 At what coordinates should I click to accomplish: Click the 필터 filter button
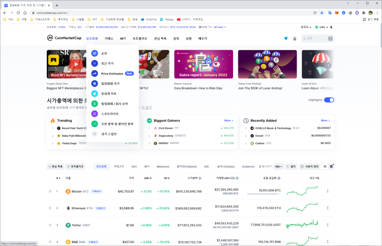[291, 167]
